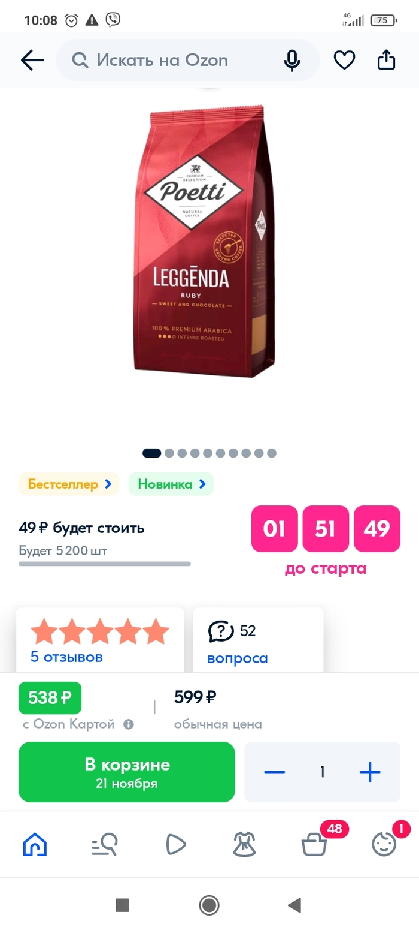The image size is (419, 933).
Task: Open the home tab icon
Action: pos(35,845)
